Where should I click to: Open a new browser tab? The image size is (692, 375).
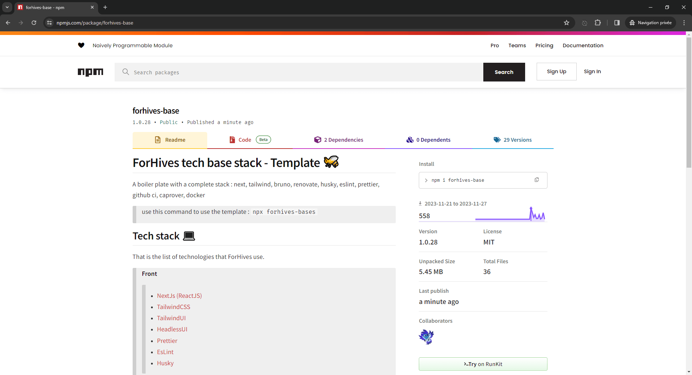(105, 7)
